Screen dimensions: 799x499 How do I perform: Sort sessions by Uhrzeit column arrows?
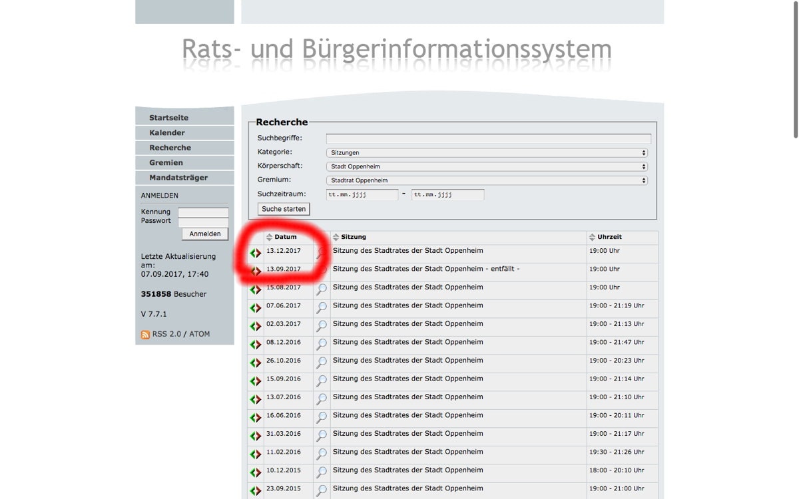point(592,238)
